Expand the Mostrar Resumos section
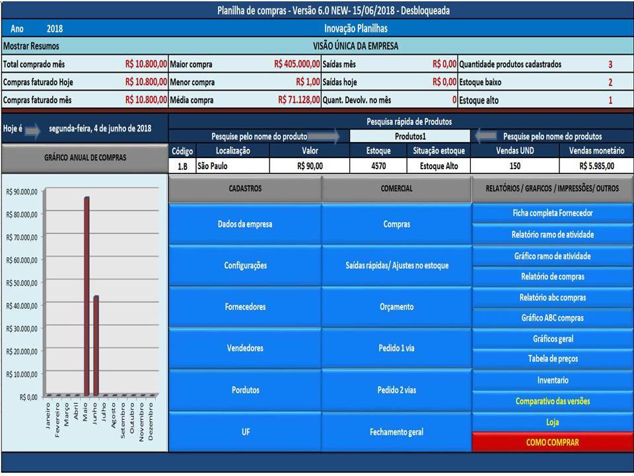 31,46
